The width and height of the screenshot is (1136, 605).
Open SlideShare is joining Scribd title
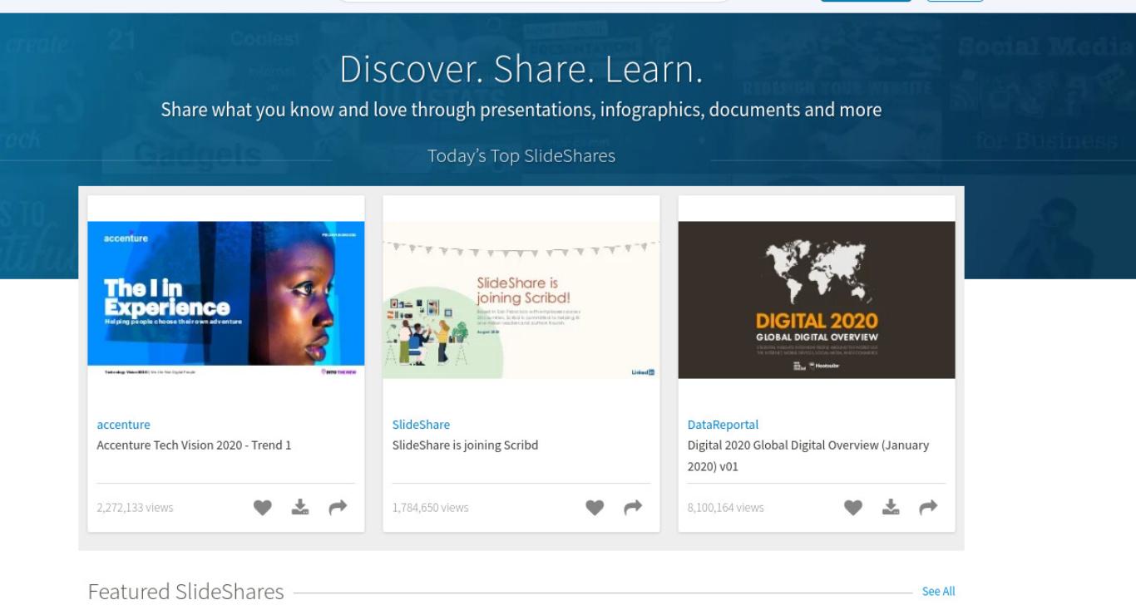[x=465, y=445]
